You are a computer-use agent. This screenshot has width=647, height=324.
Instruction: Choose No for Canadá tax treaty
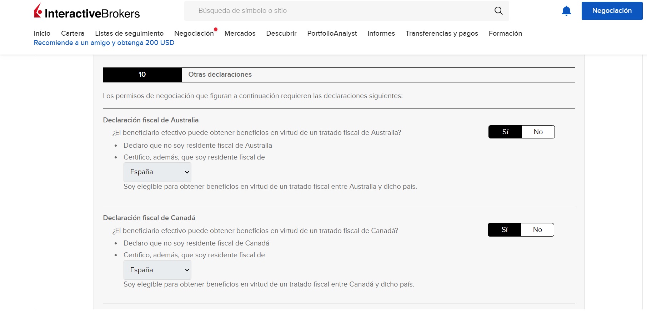[537, 230]
